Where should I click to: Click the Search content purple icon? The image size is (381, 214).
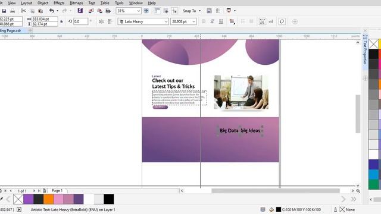click(80, 11)
